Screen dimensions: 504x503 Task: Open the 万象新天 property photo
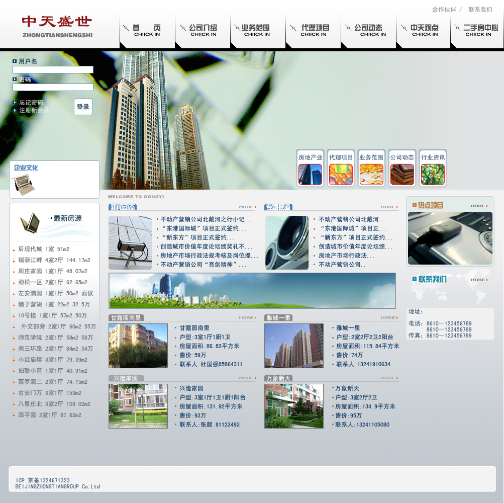[x=294, y=406]
